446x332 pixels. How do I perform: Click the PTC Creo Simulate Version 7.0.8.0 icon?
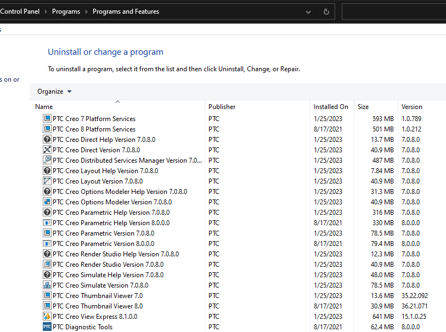point(47,285)
